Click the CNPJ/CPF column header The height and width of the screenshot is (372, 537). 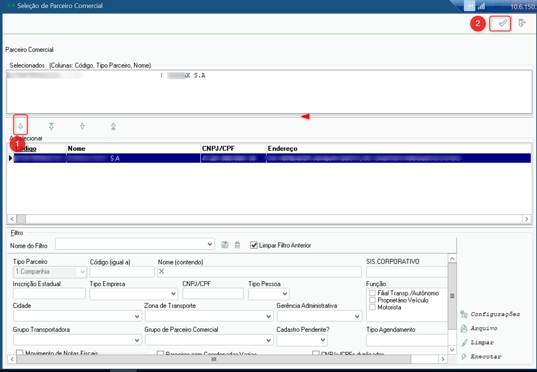tap(218, 149)
